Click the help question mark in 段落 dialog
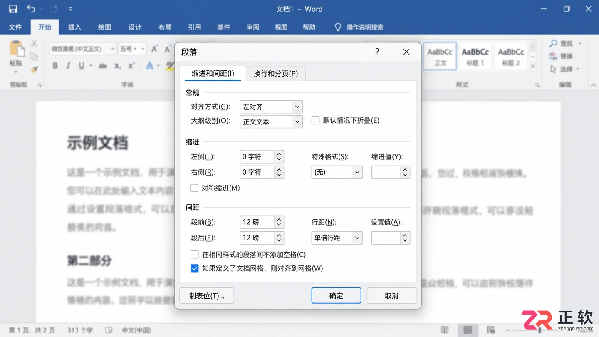 377,52
